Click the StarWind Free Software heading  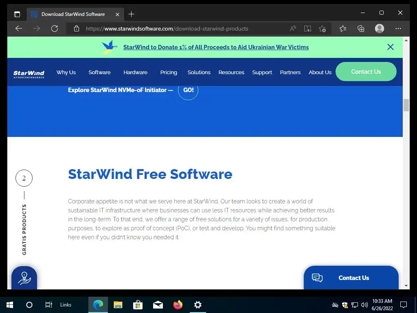[x=150, y=174]
